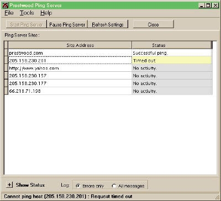
Task: Select the prestwood.com site address
Action: (x=70, y=53)
